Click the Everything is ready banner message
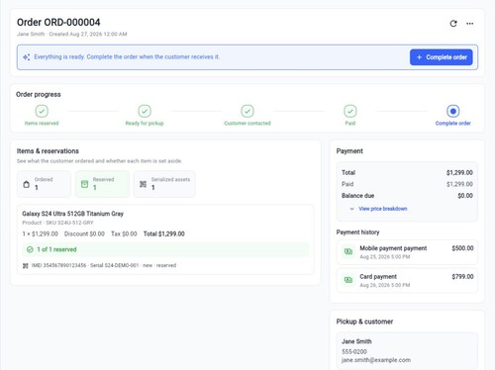The height and width of the screenshot is (370, 495). [127, 57]
